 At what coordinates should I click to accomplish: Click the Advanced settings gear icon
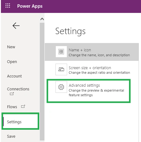(x=61, y=87)
